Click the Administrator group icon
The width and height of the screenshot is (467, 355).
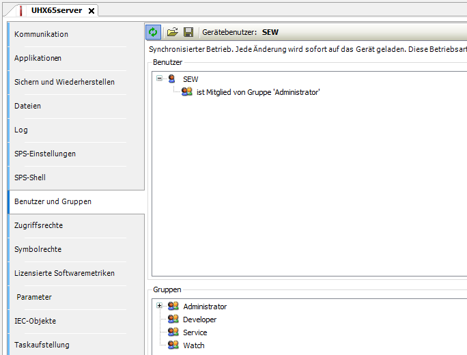[173, 307]
